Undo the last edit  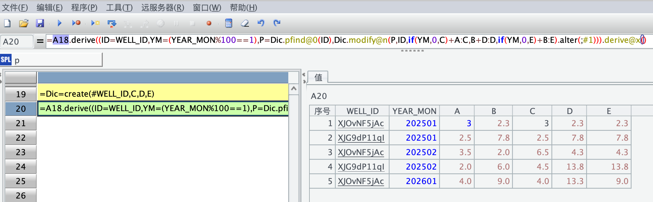(x=261, y=23)
